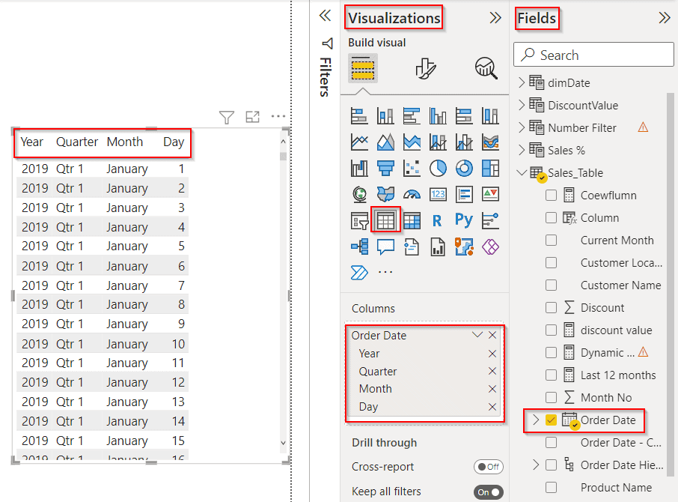The width and height of the screenshot is (678, 502).
Task: Collapse the Fields pane
Action: (665, 18)
